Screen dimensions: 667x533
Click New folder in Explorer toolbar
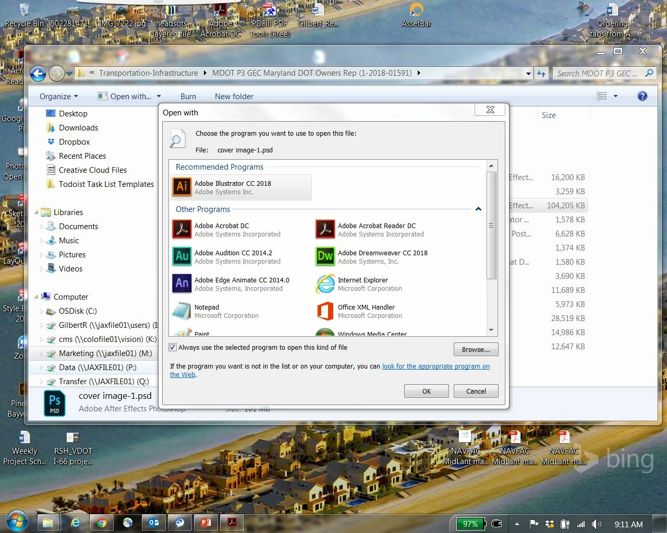tap(234, 97)
